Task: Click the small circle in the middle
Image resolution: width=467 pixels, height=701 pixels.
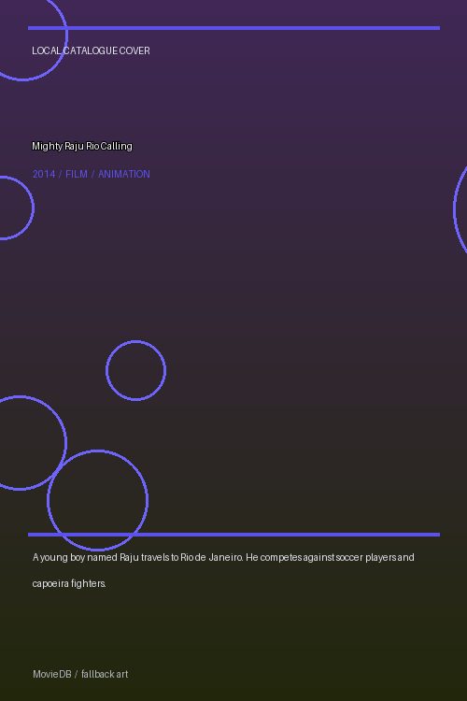Action: (x=135, y=371)
